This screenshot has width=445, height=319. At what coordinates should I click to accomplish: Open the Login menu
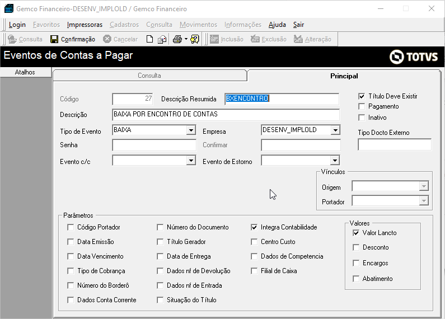click(x=17, y=25)
